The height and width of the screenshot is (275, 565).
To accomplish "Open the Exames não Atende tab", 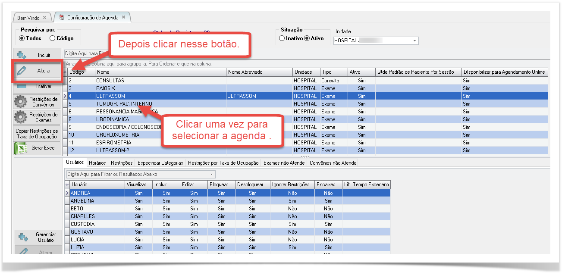I will pyautogui.click(x=284, y=163).
